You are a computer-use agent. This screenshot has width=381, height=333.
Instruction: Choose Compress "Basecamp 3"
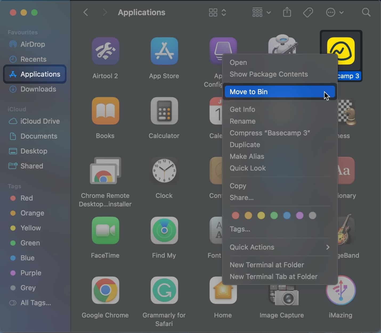[280, 133]
